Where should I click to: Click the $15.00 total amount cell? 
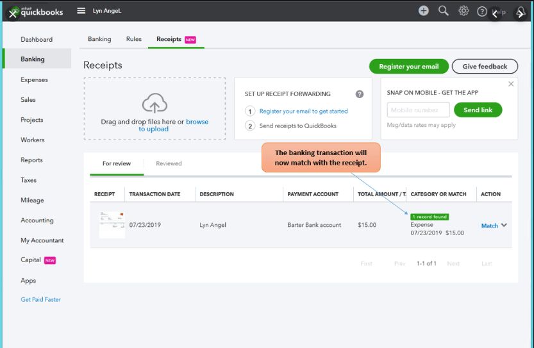[x=367, y=225]
